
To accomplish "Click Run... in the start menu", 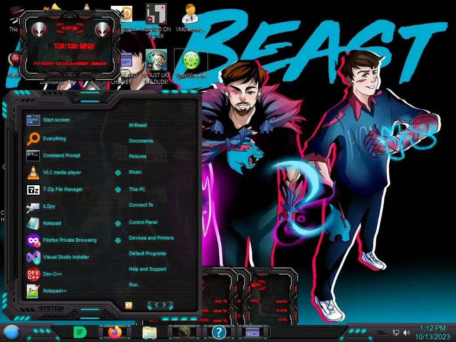I will [135, 285].
